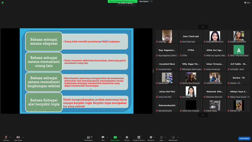Open Whiteboards
The image size is (252, 142).
click(x=173, y=138)
